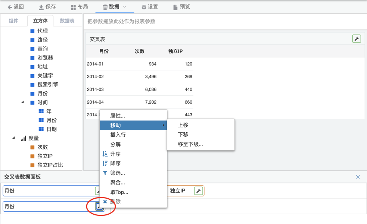Viewport: 367px width, 224px height.
Task: Open the 数据 dropdown menu
Action: pyautogui.click(x=115, y=7)
